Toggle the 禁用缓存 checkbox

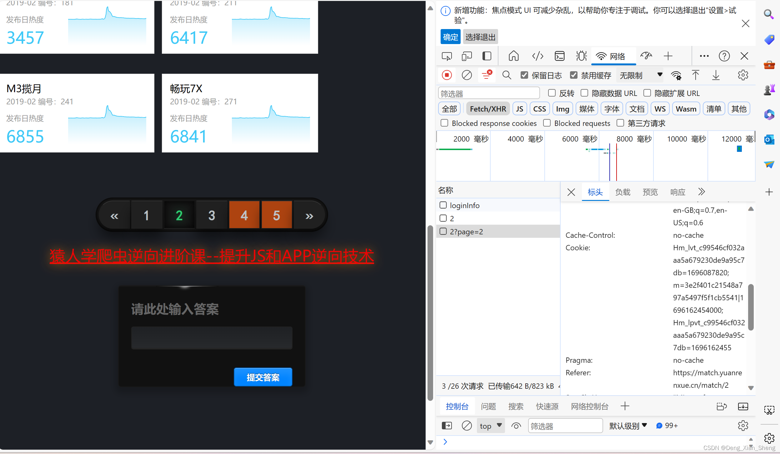coord(575,75)
